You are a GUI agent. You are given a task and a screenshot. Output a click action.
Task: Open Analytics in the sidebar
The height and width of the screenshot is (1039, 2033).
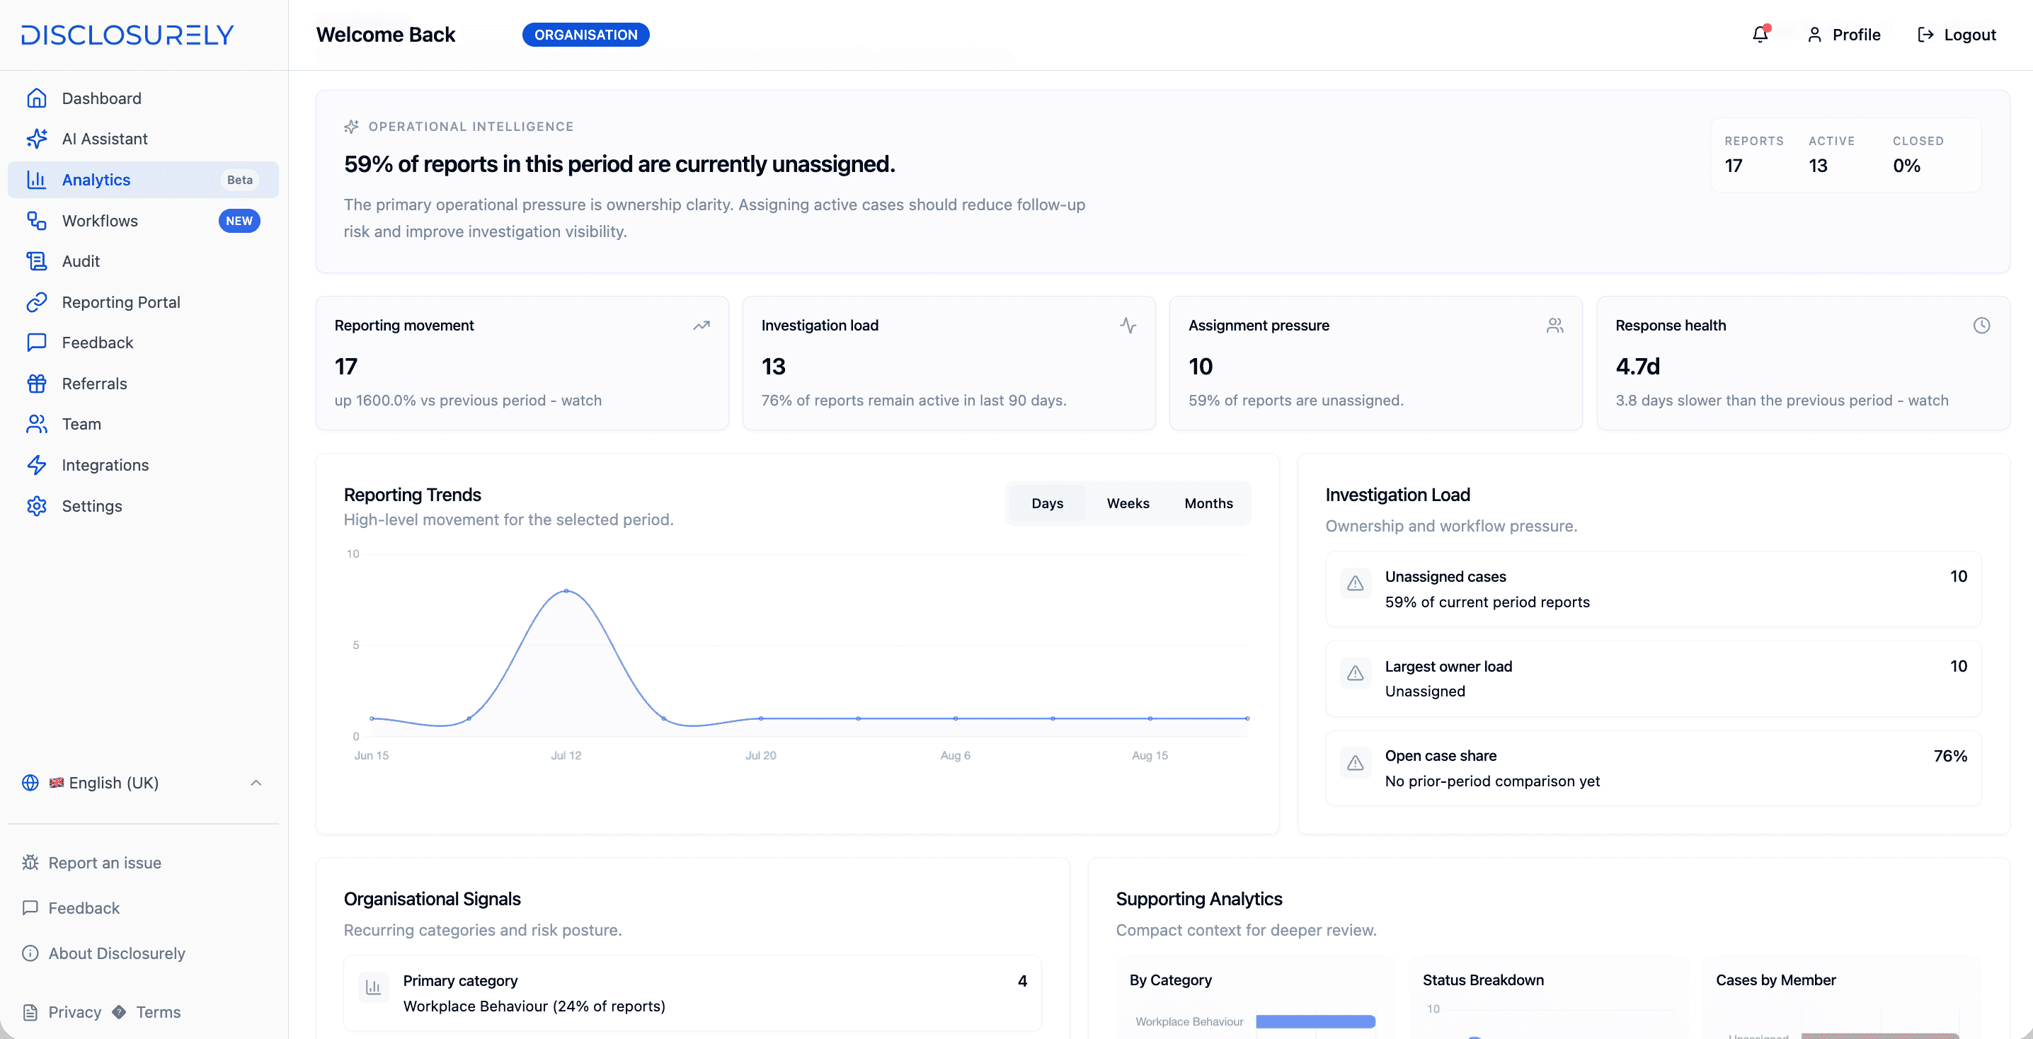[143, 180]
